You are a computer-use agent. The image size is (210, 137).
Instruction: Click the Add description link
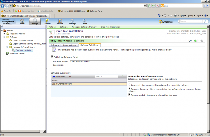(x=63, y=34)
